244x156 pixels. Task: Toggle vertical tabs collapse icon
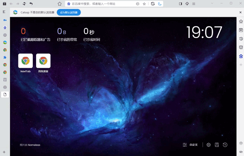4,12
